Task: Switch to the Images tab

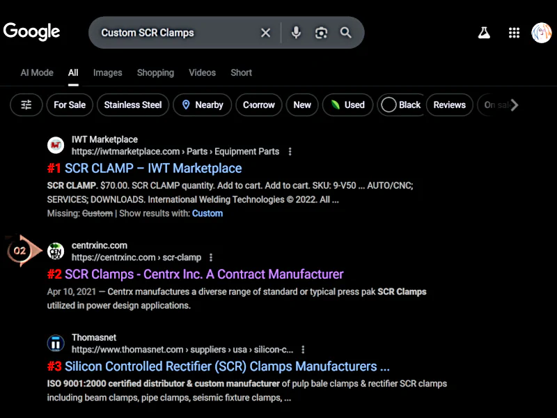Action: click(107, 72)
